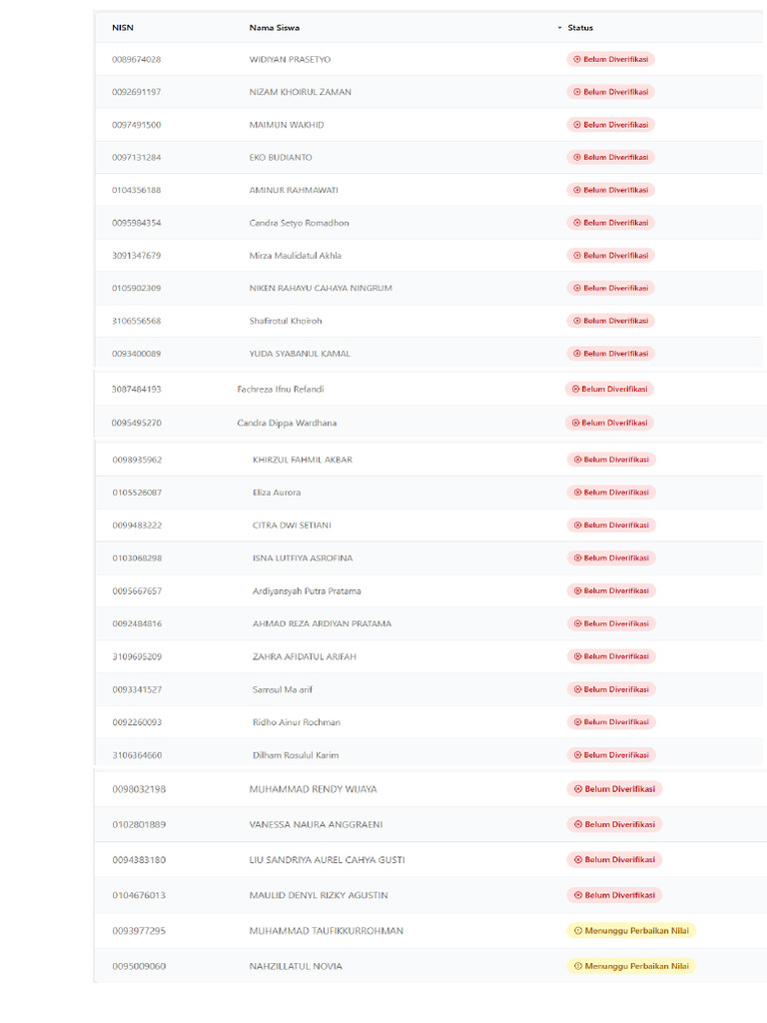The width and height of the screenshot is (767, 1023).
Task: Click the Menunggu Perbaikan Nilai badge for NAHZILLATUL NOVIA
Action: coord(631,967)
